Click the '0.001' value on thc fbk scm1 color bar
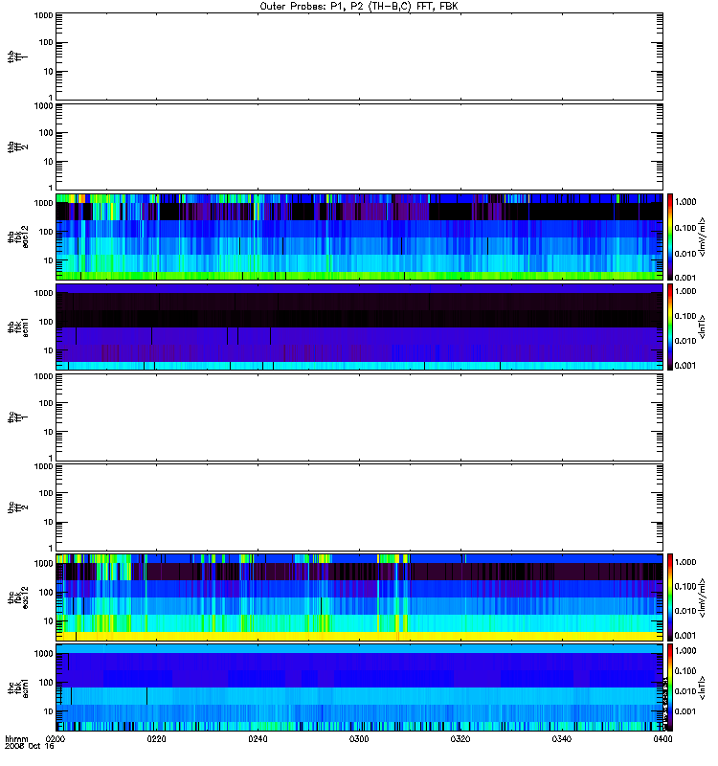 (685, 711)
